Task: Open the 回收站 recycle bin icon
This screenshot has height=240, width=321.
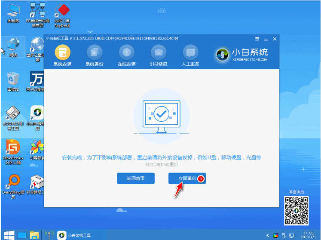Action: 13,82
